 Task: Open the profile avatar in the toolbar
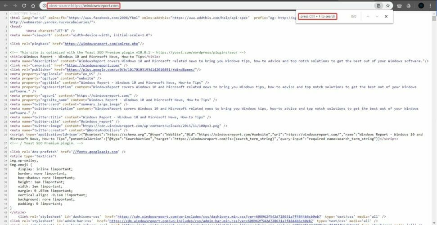tap(421, 5)
